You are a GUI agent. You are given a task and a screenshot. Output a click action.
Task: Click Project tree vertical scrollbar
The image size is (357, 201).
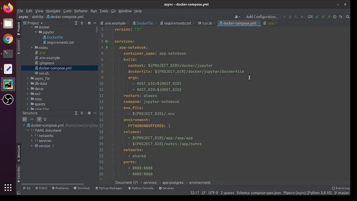[x=97, y=30]
